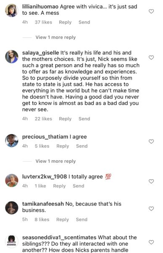
Task: View the 37 likes on lillianihuomao's comment
Action: [43, 22]
